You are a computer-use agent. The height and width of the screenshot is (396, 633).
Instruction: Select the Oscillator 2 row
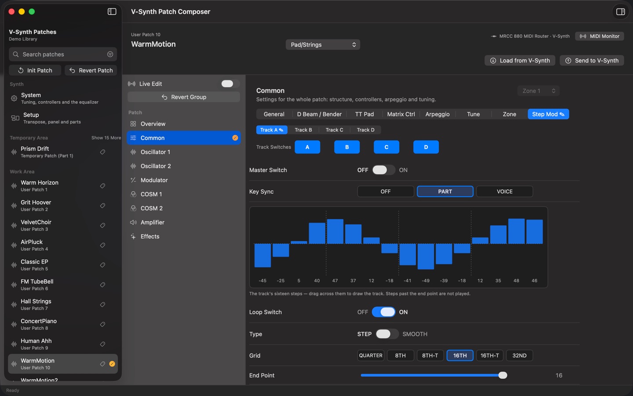pos(184,166)
